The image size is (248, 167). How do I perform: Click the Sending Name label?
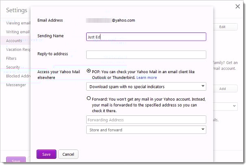click(x=50, y=36)
